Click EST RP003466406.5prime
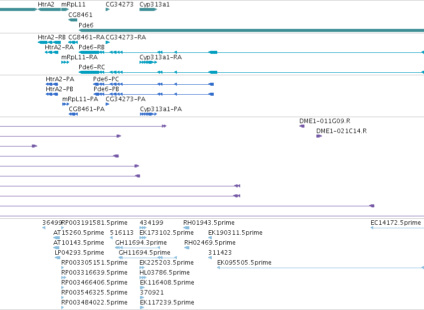Viewport: 424px width, 310px height. 94,283
